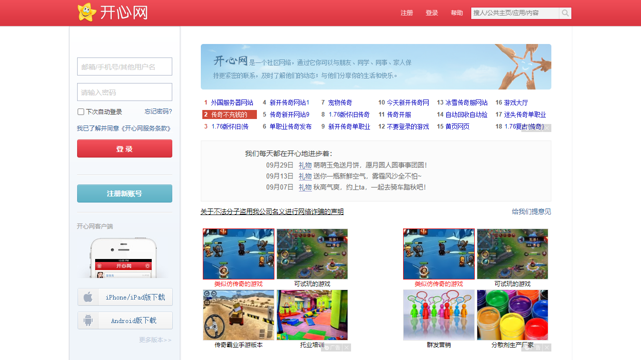Open the 传奇霸业手游版本 ad thumbnail
This screenshot has width=641, height=360.
coord(238,315)
